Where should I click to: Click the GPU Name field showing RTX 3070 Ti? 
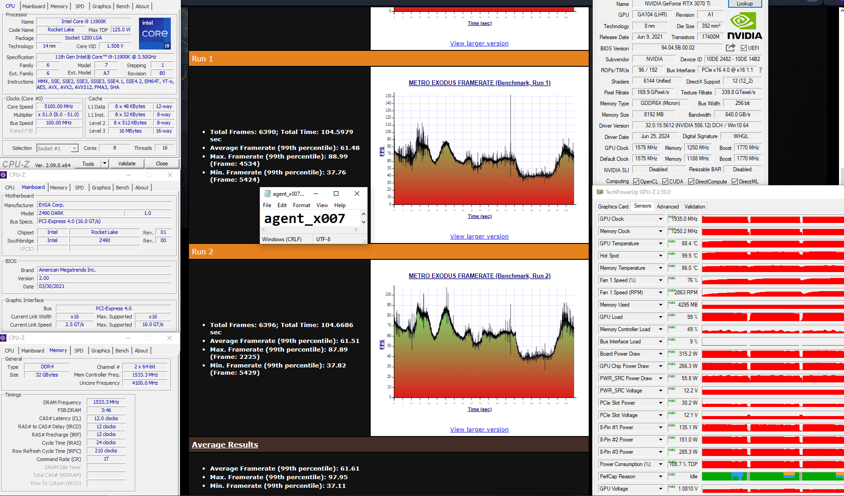pos(677,4)
